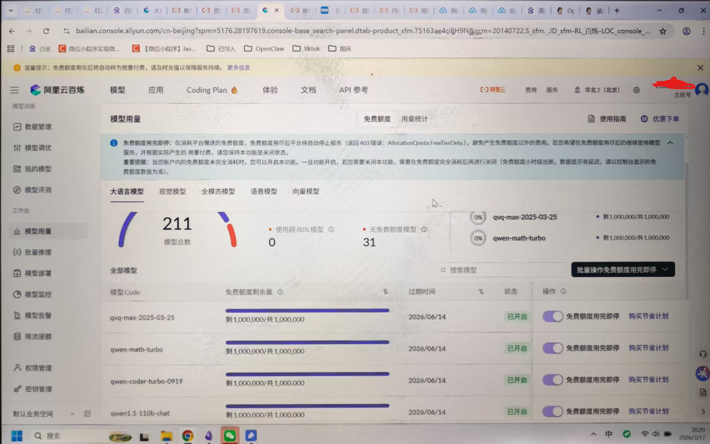This screenshot has height=444, width=710.
Task: Open Coding Plan in top navigation
Action: coord(212,90)
